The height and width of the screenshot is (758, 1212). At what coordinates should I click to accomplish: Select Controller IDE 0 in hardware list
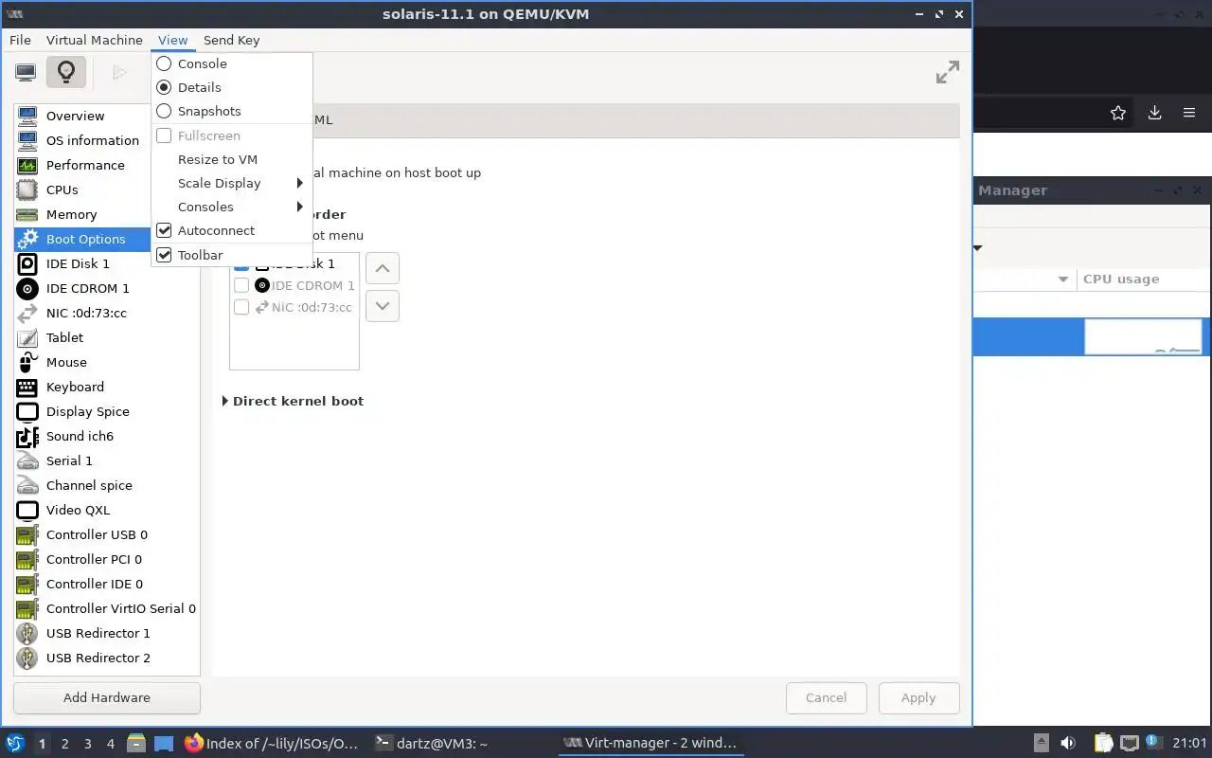click(x=107, y=584)
